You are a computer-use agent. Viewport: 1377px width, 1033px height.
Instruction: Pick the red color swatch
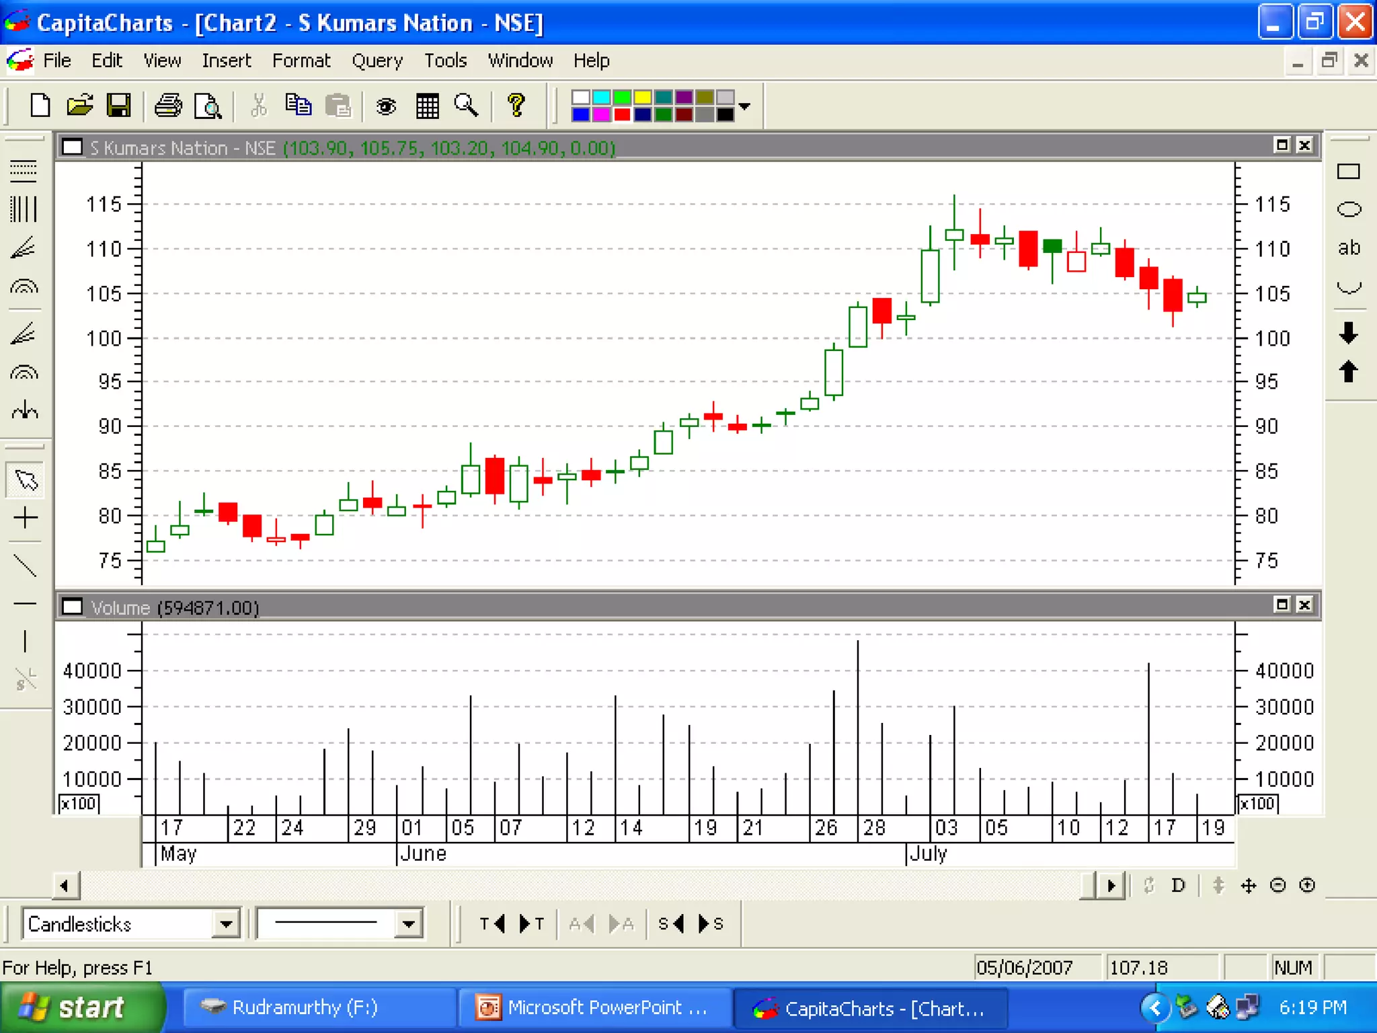622,115
